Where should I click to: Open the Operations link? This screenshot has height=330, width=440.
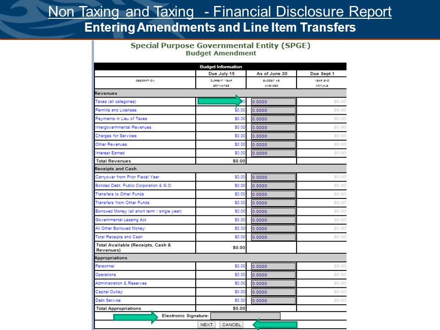[x=105, y=275]
